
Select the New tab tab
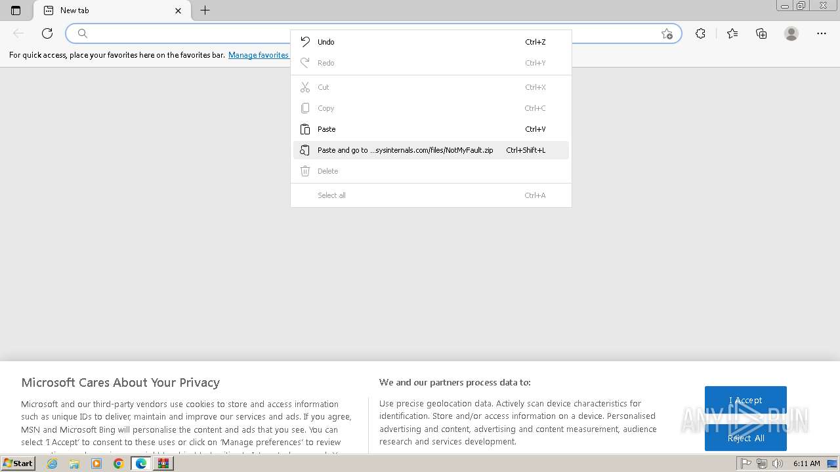pos(112,10)
